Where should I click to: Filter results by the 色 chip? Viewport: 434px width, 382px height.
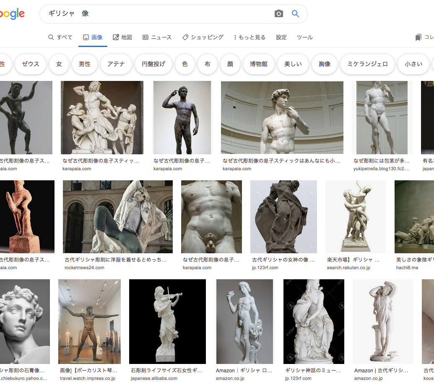point(185,64)
